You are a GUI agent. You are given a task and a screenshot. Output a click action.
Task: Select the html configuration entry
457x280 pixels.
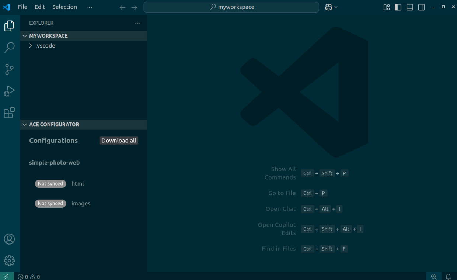pyautogui.click(x=78, y=184)
